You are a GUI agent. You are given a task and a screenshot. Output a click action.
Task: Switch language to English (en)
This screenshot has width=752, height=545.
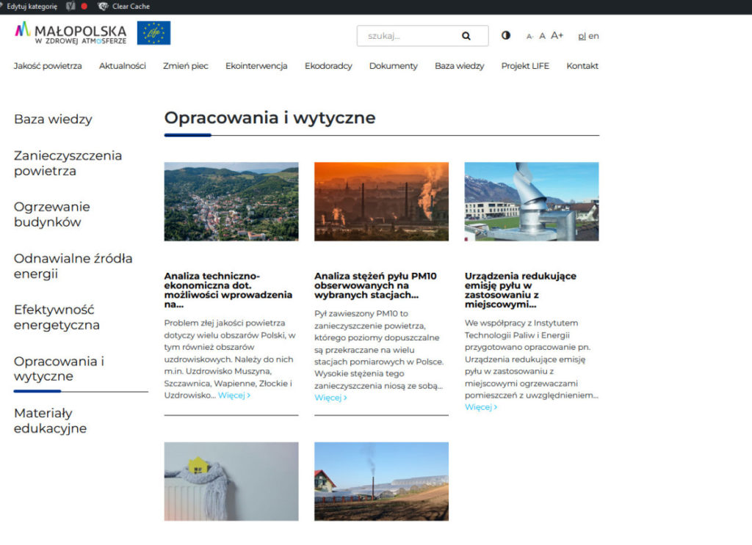coord(593,36)
